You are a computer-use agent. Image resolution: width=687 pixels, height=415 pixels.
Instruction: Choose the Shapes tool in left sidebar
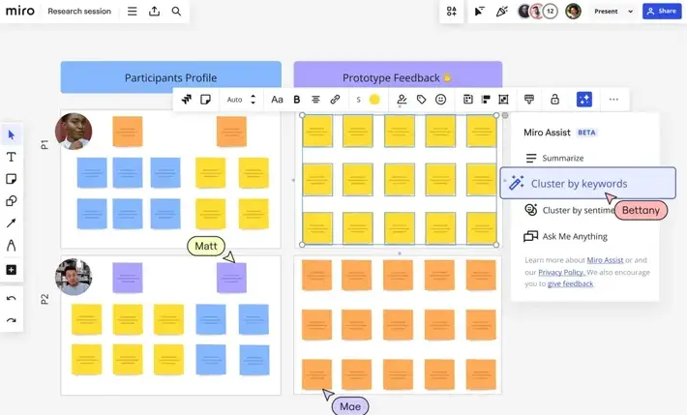(x=12, y=201)
